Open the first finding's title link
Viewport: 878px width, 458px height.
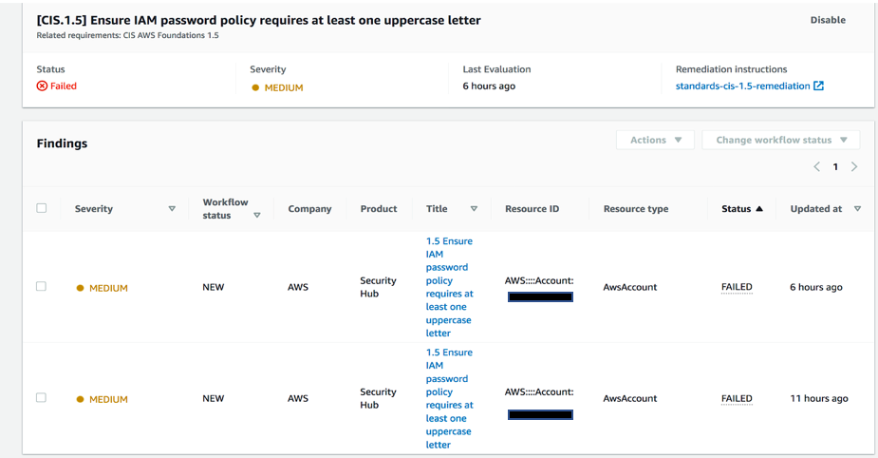[449, 287]
